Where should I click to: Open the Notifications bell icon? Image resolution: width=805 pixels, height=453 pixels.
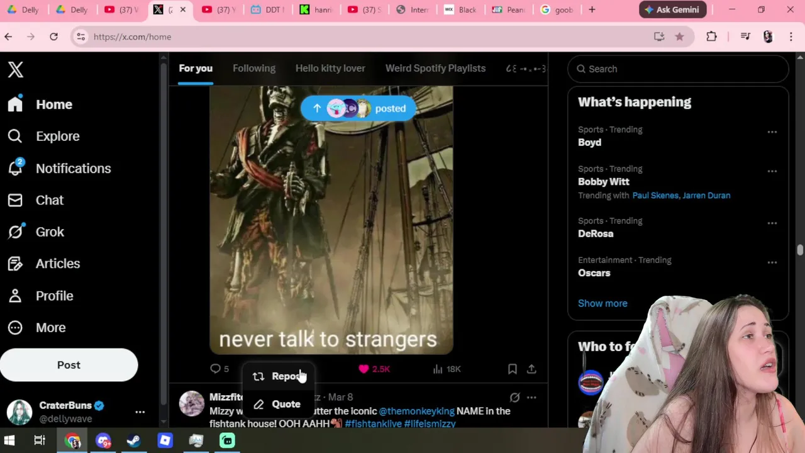click(15, 168)
